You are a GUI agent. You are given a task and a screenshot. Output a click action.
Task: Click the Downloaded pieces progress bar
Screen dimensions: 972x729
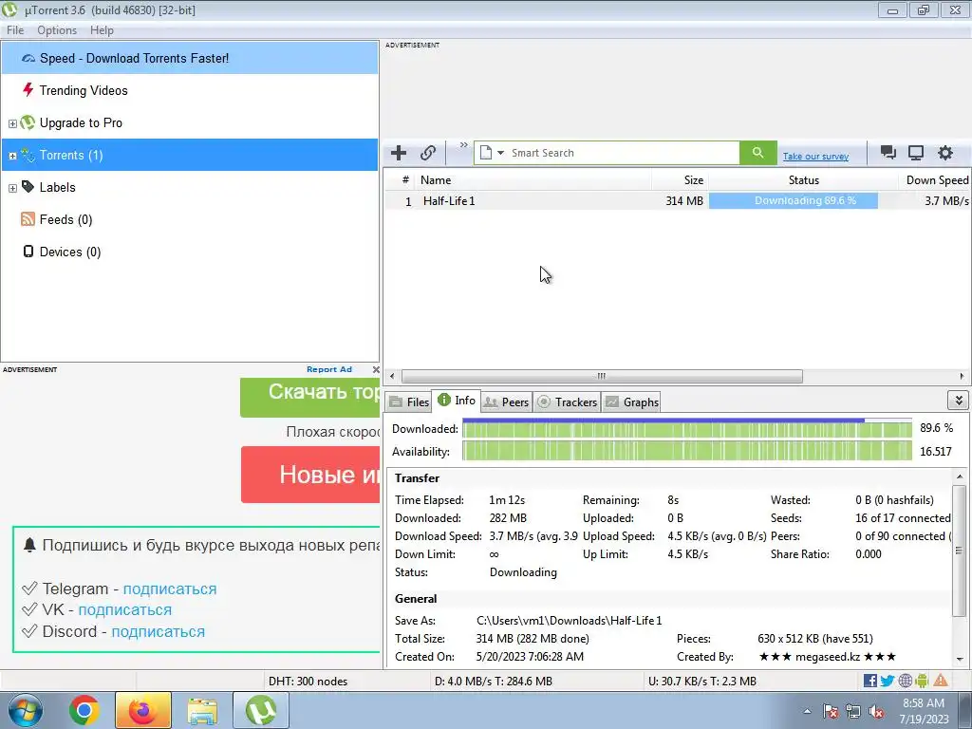pos(687,428)
